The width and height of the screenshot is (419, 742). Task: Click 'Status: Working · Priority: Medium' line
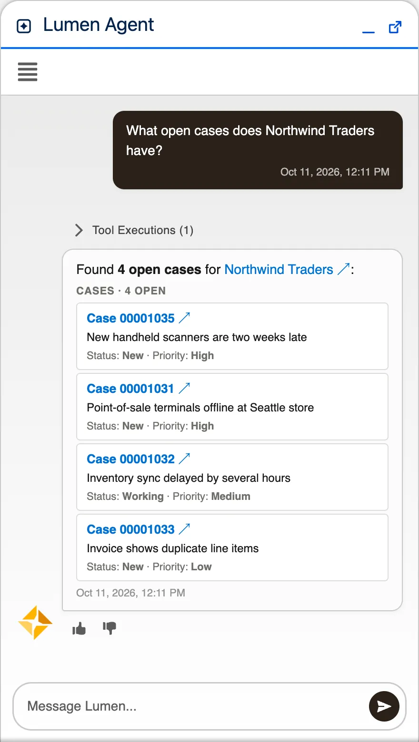169,497
